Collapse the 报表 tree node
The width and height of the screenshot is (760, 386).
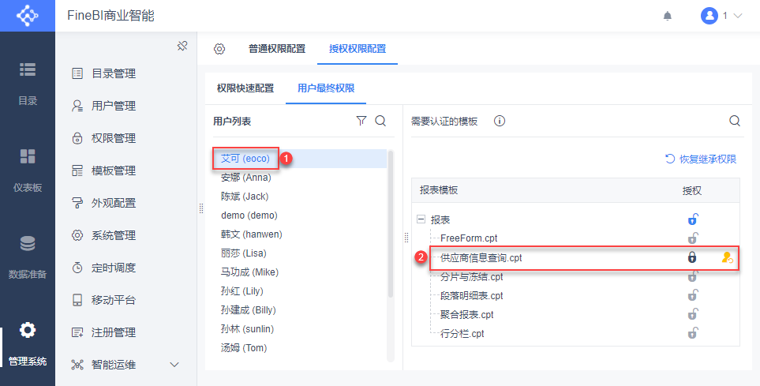coord(421,219)
